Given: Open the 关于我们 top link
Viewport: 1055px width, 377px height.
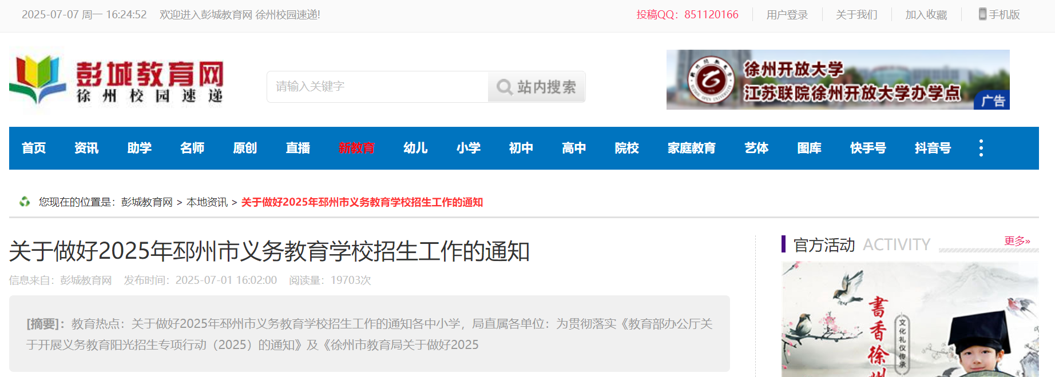Looking at the screenshot, I should click(856, 15).
